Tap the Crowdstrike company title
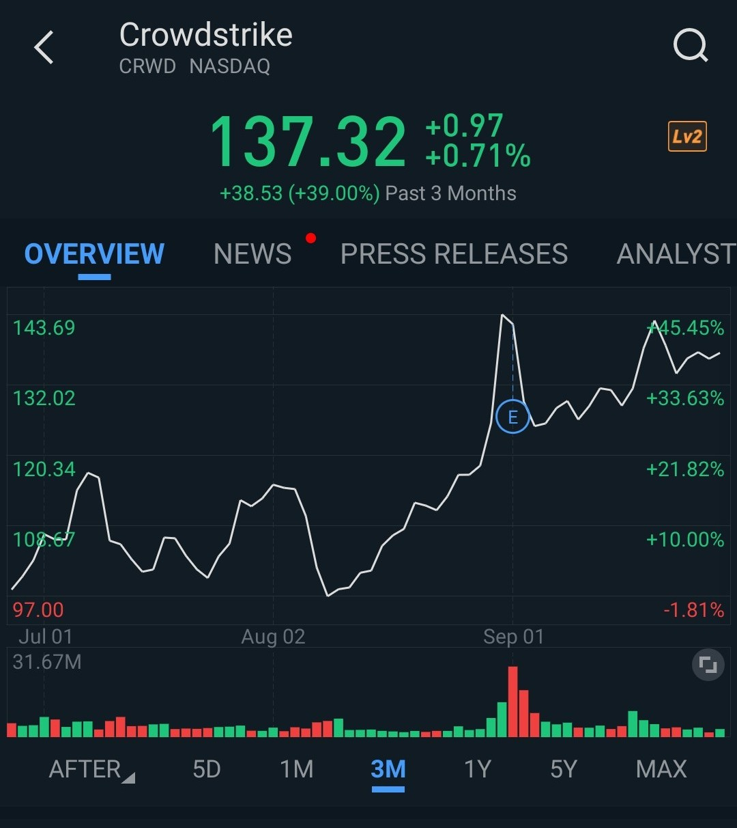This screenshot has width=737, height=828. (x=206, y=35)
